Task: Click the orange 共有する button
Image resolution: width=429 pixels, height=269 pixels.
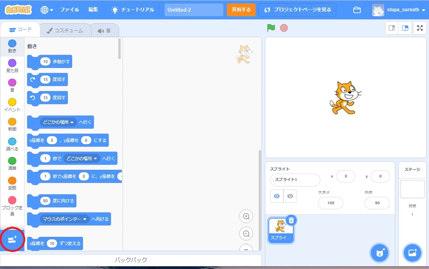Action: pyautogui.click(x=241, y=10)
